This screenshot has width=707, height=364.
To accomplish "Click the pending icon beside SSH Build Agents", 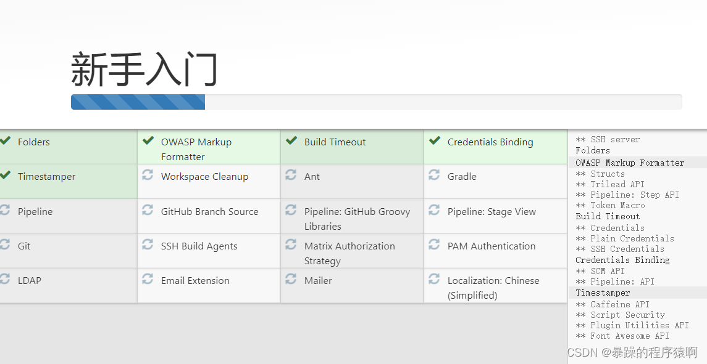I will click(x=148, y=245).
